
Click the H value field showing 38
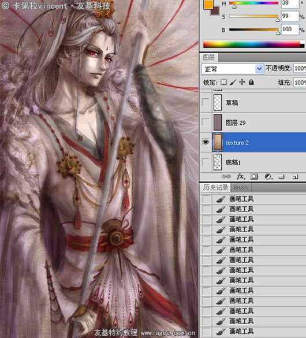tap(290, 3)
